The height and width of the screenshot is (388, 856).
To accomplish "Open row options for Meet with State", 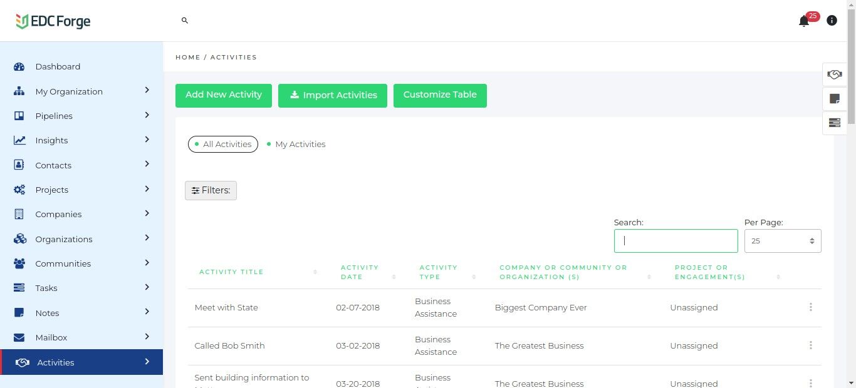I will (x=811, y=307).
